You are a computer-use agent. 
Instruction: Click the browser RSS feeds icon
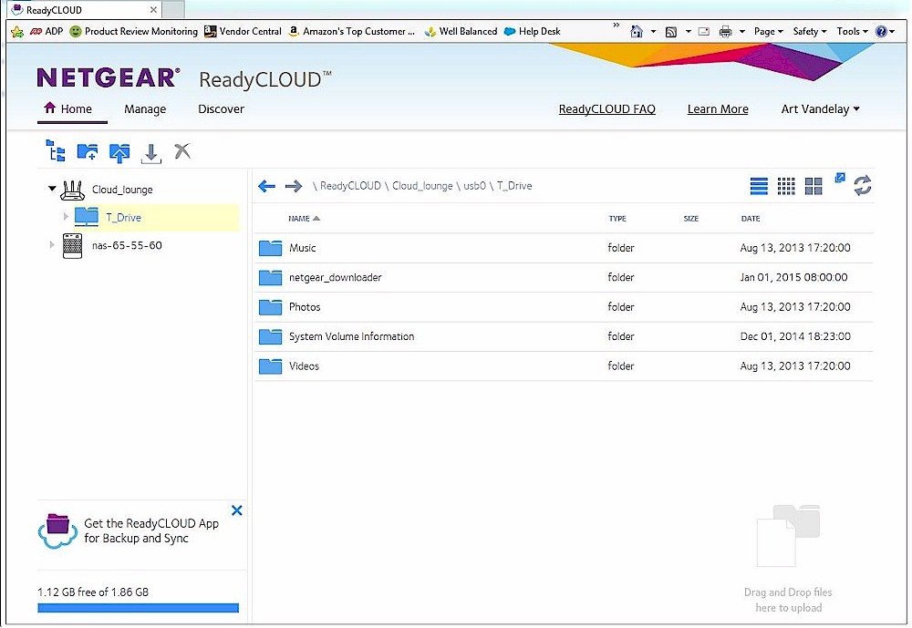coord(670,32)
